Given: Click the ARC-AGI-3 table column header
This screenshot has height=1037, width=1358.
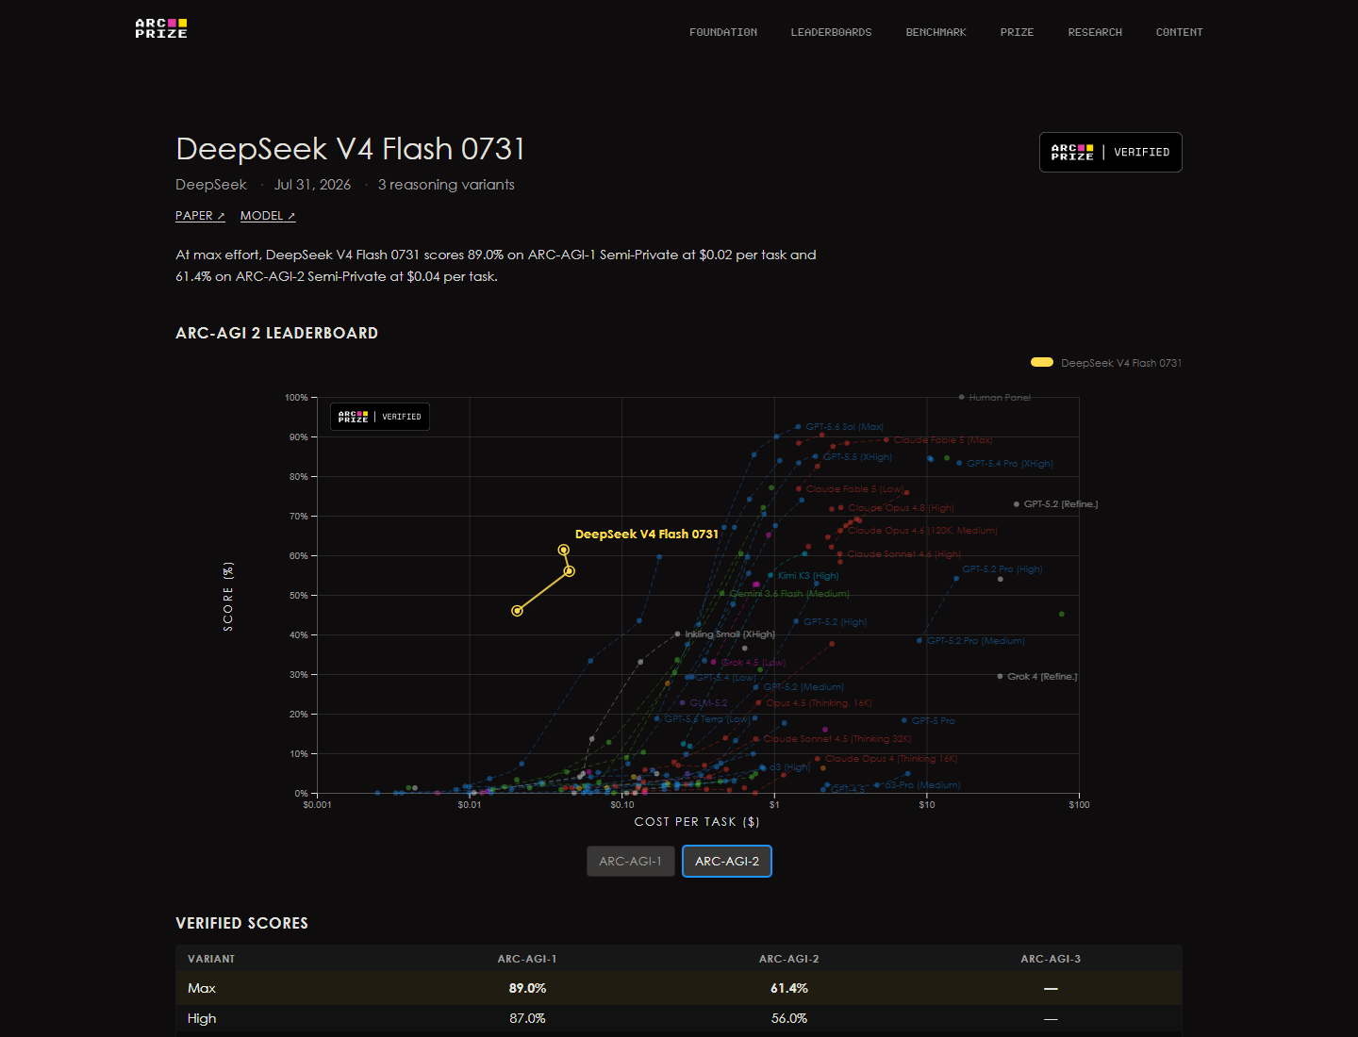Looking at the screenshot, I should tap(1051, 959).
